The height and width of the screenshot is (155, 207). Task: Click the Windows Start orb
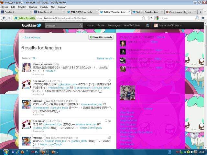pyautogui.click(x=6, y=152)
